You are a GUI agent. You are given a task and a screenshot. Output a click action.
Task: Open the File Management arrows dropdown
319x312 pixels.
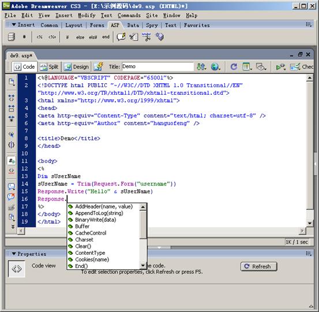point(202,66)
